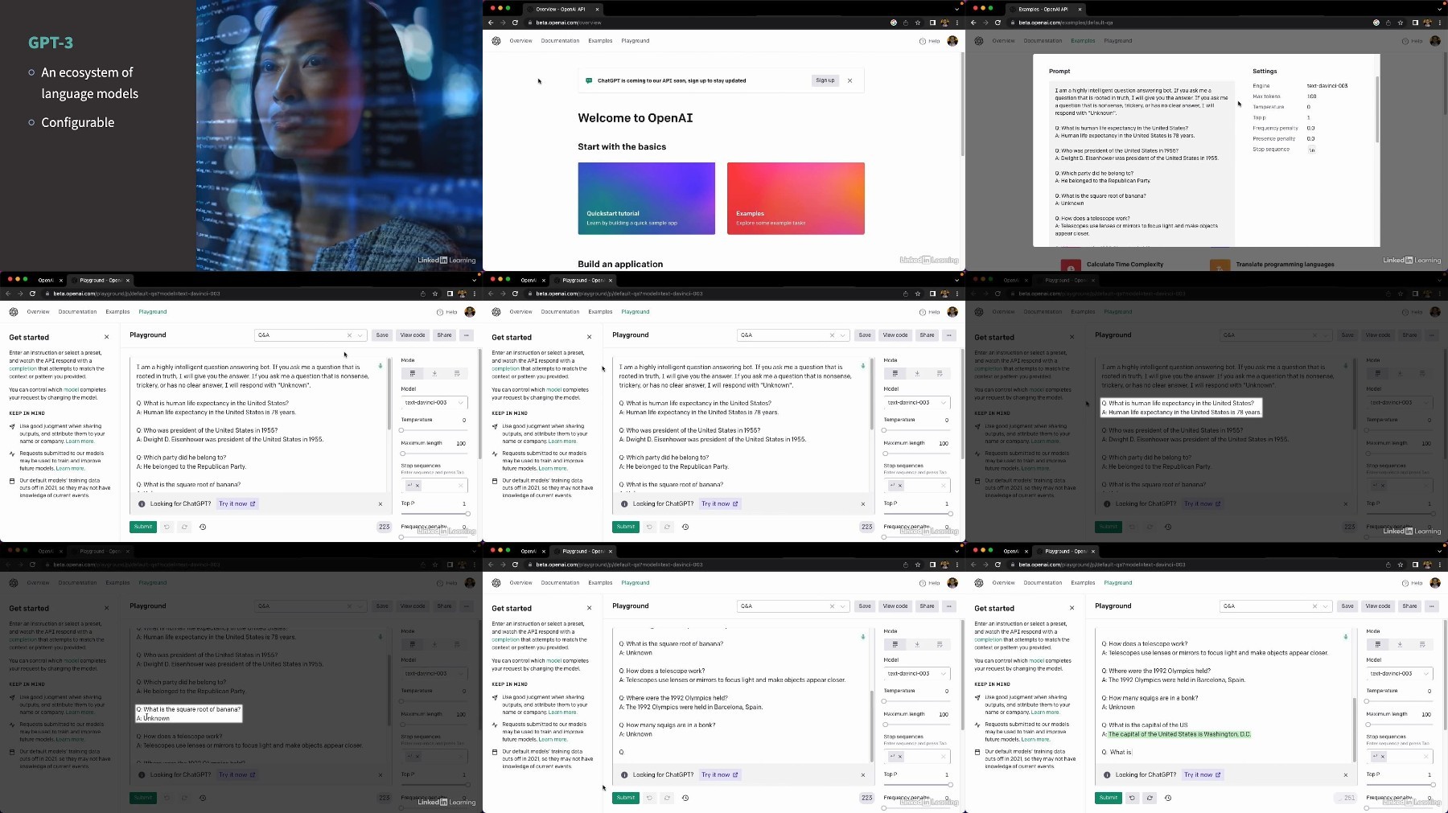This screenshot has width=1448, height=813.
Task: Show history in the Washington, D.C. frame
Action: (1167, 798)
